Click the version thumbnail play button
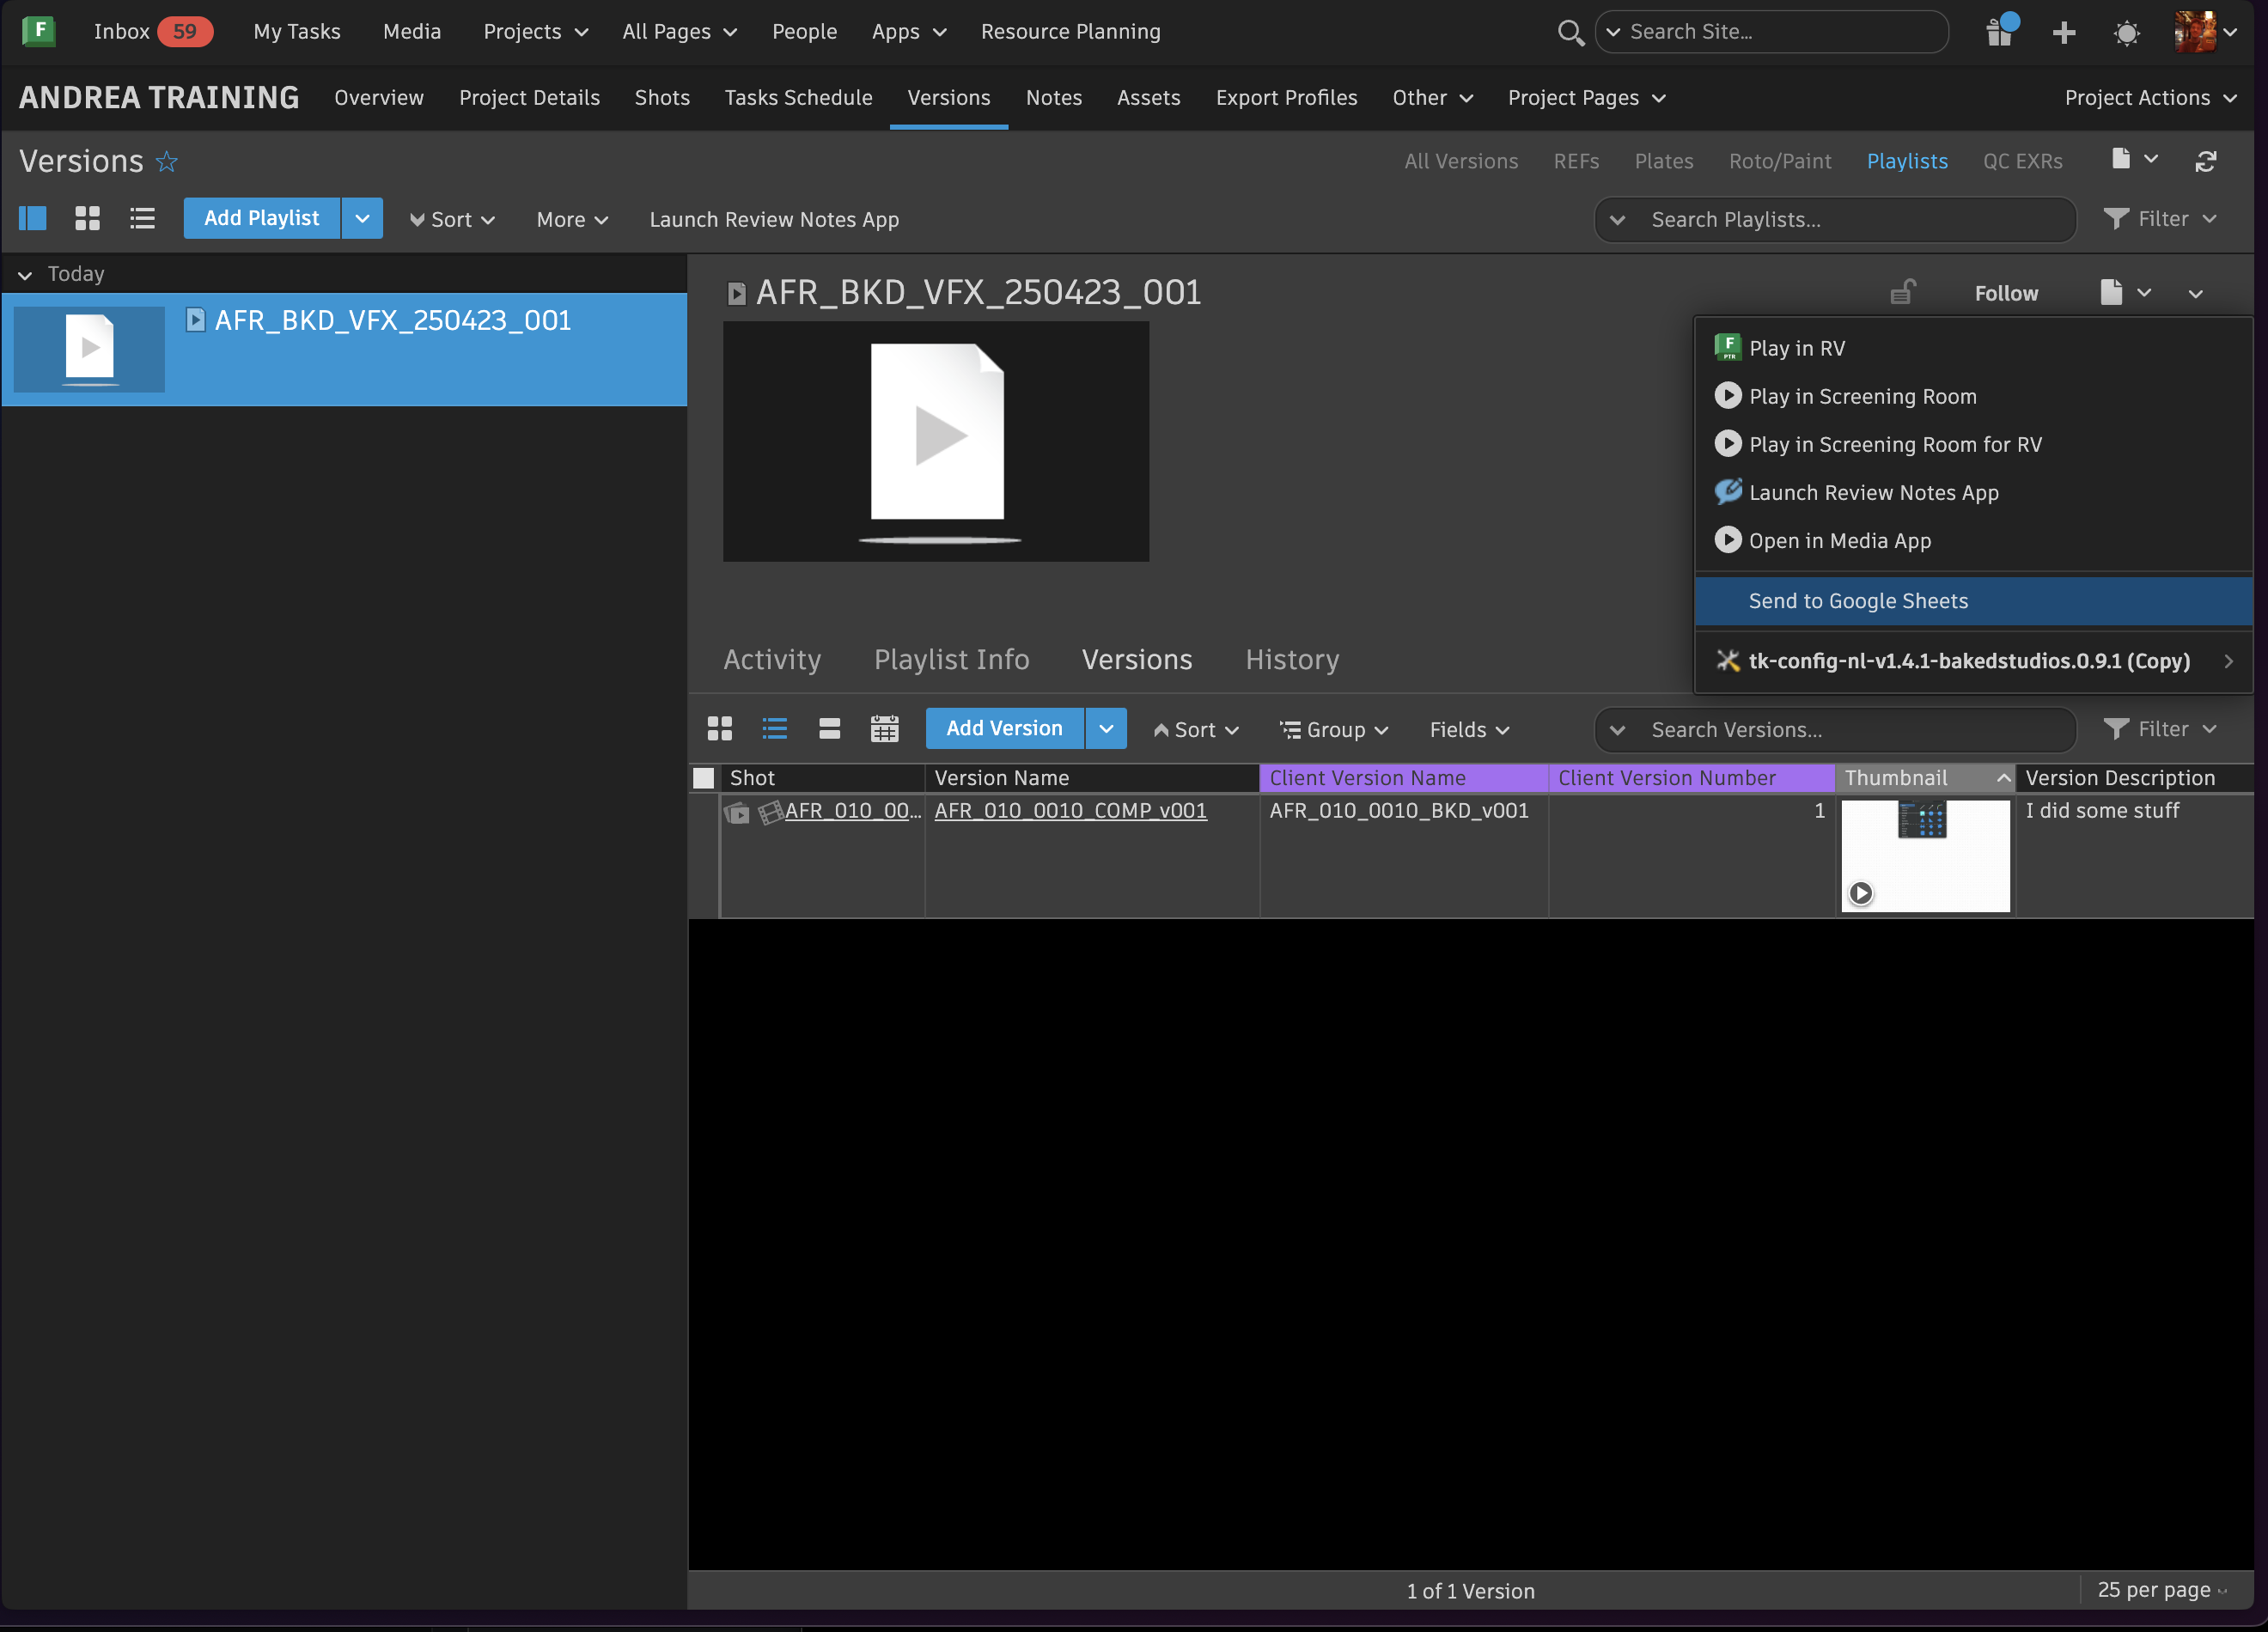Image resolution: width=2268 pixels, height=1632 pixels. [1860, 893]
